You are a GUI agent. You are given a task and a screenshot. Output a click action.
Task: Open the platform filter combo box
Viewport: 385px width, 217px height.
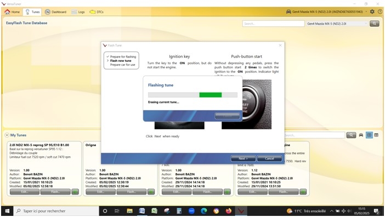tap(337, 24)
